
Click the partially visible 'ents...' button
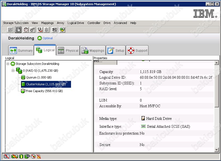[105, 62]
